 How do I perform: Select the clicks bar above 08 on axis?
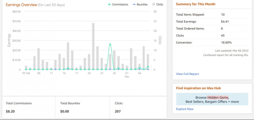pos(39,59)
